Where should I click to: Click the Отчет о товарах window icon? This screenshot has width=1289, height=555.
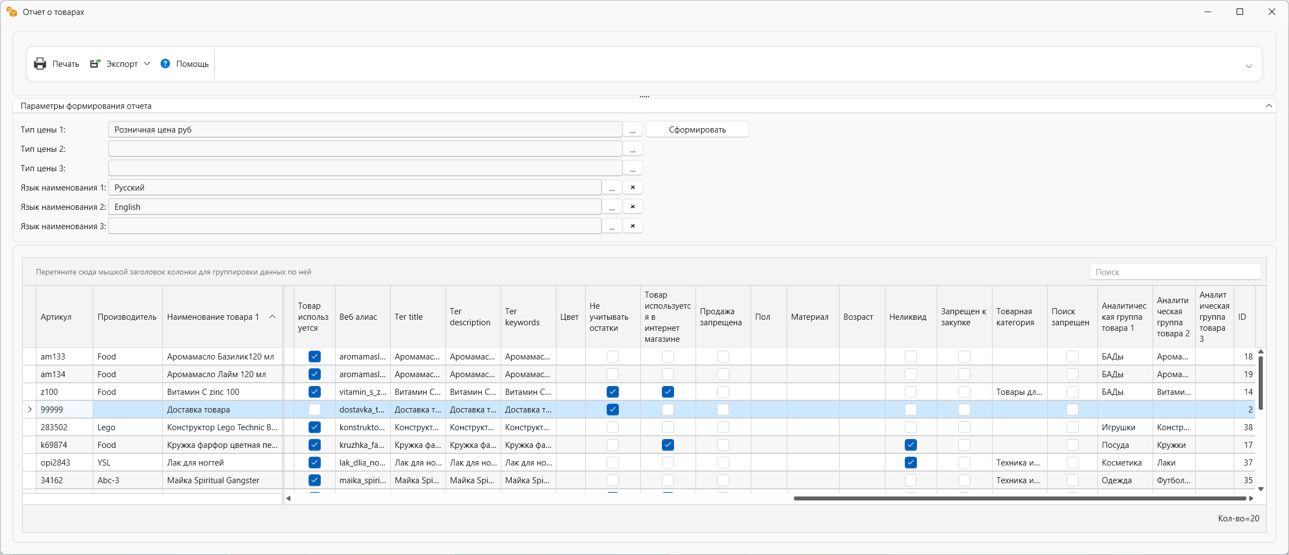point(12,12)
